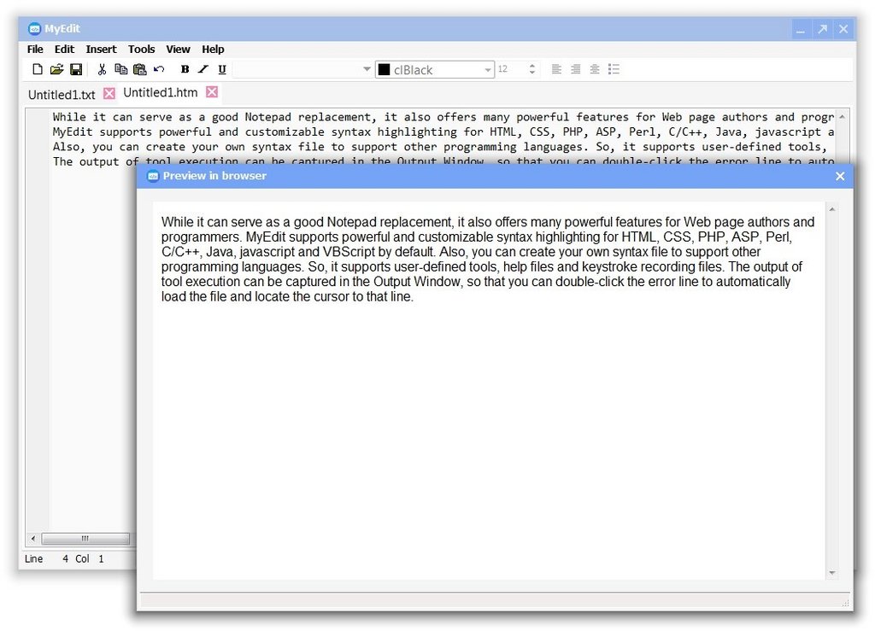Click the black color swatch

click(x=384, y=70)
